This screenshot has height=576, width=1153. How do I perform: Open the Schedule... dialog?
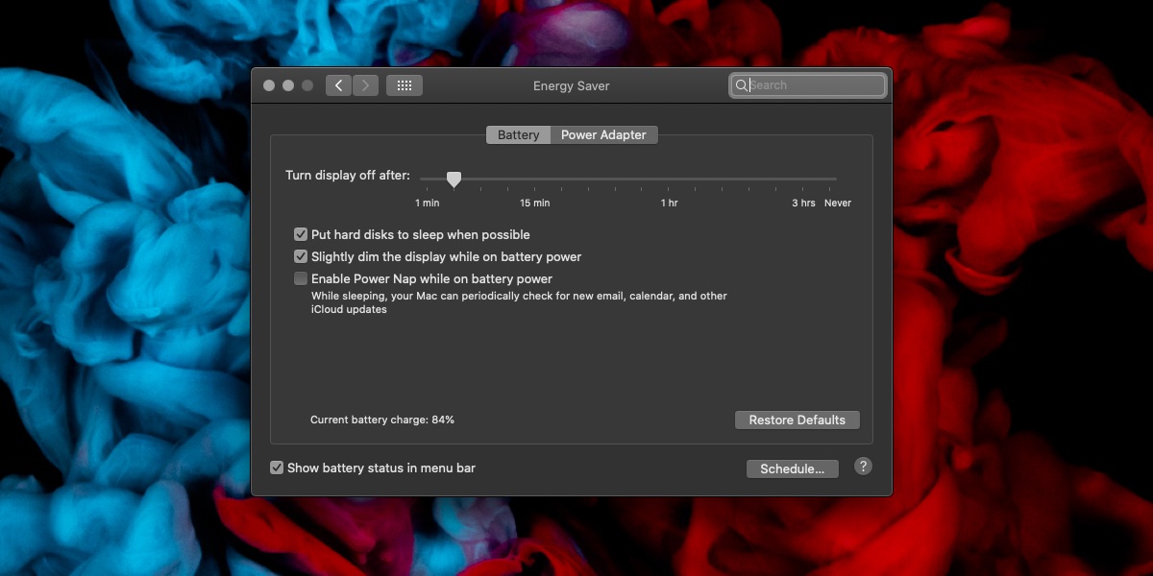pyautogui.click(x=793, y=469)
